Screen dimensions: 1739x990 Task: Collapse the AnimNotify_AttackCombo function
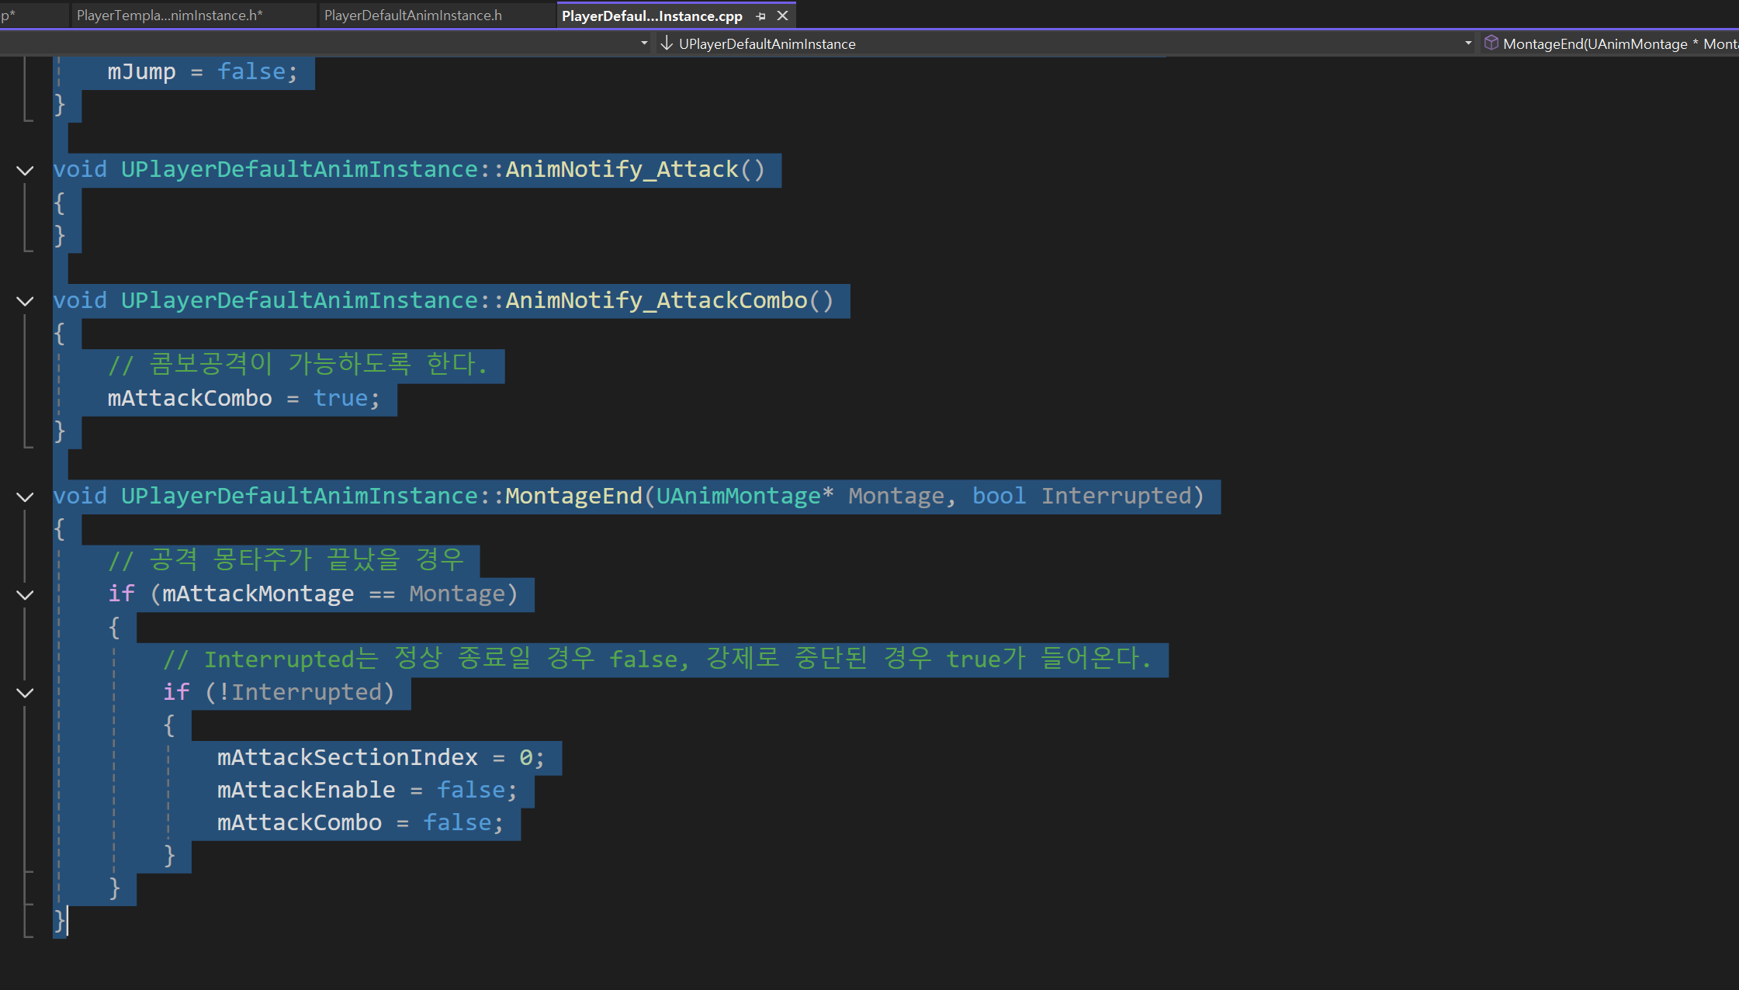tap(25, 301)
